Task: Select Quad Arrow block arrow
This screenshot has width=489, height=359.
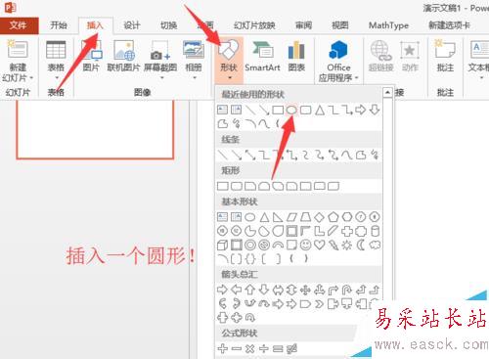Action: click(305, 290)
